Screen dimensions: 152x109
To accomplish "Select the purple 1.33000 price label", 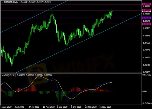I will coord(147,18).
